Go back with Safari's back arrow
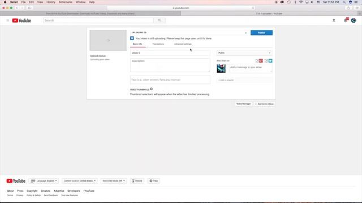This screenshot has height=203, width=362. 17,8
